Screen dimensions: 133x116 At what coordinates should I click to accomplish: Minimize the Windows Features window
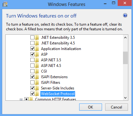[x=105, y=4]
